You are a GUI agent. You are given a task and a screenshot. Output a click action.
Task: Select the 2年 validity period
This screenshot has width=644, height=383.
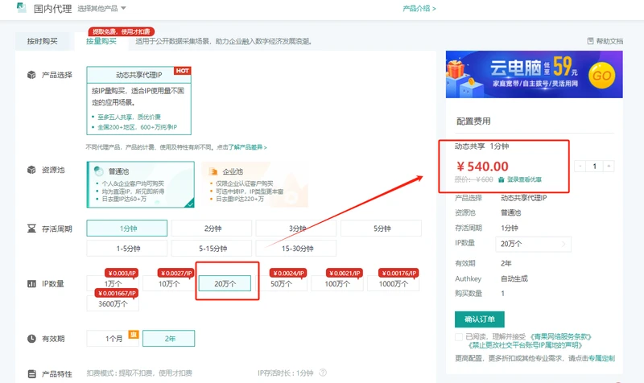click(169, 339)
